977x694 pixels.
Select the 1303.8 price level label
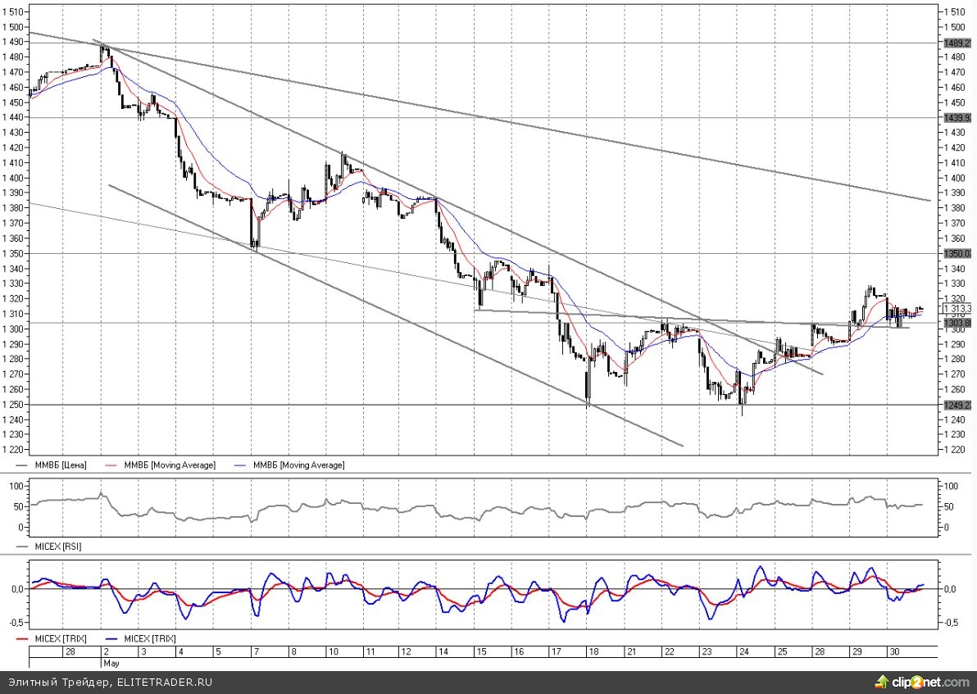[x=957, y=324]
